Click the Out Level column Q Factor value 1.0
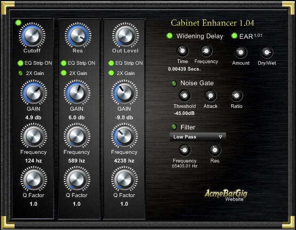296x230 pixels. pyautogui.click(x=124, y=204)
